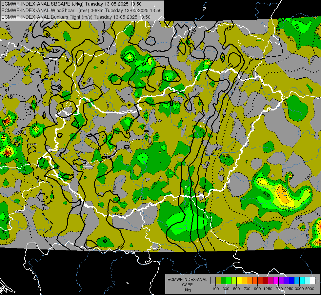Select the sky blue swatch before 3000
Viewport: 321px width, 295px height.
tap(297, 280)
